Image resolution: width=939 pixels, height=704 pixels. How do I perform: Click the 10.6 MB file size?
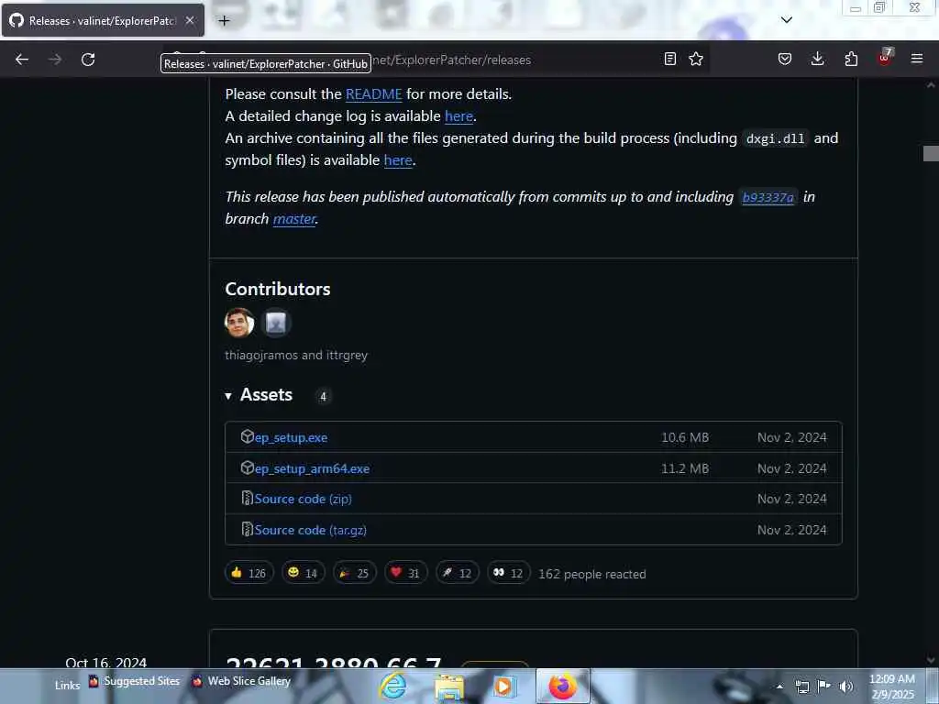pos(685,437)
